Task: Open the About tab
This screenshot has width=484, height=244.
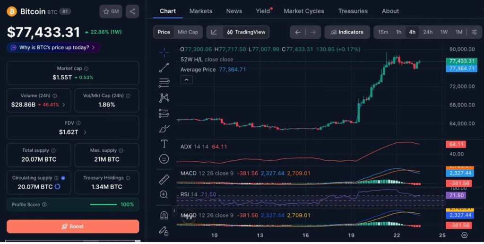Action: click(390, 11)
